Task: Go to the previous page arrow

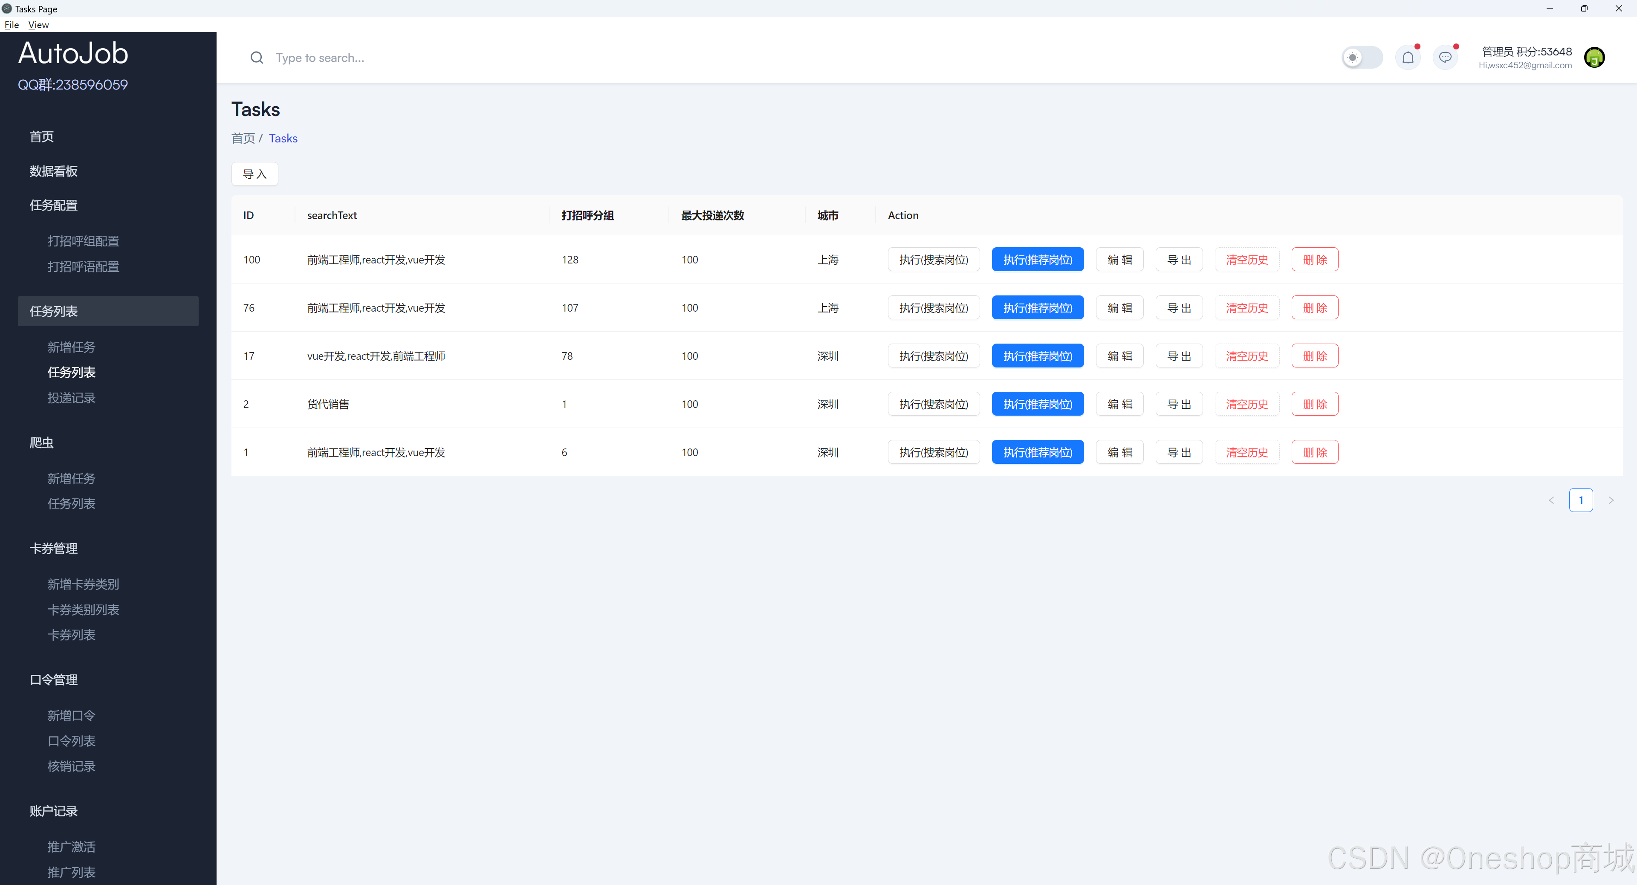Action: coord(1551,500)
